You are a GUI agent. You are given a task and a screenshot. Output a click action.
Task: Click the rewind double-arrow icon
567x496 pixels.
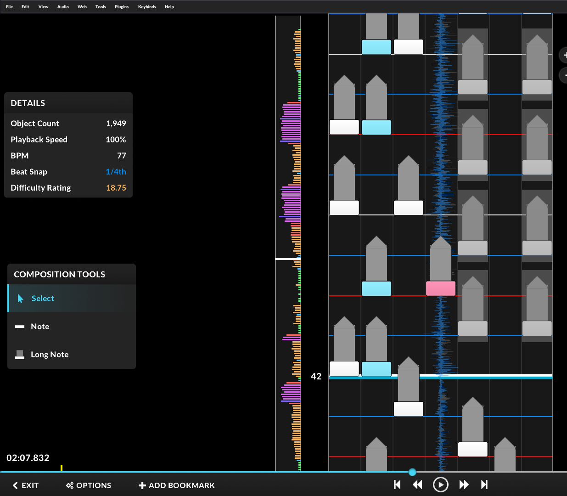(417, 485)
